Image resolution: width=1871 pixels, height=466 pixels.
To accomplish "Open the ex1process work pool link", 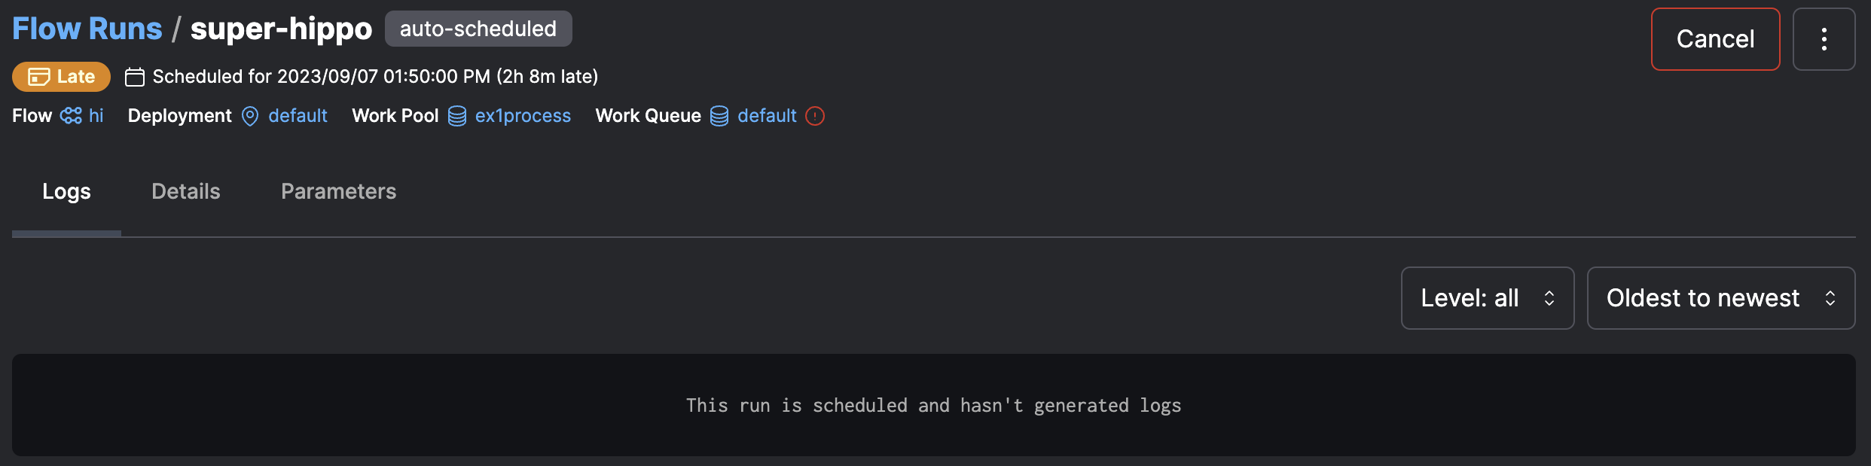I will (522, 115).
